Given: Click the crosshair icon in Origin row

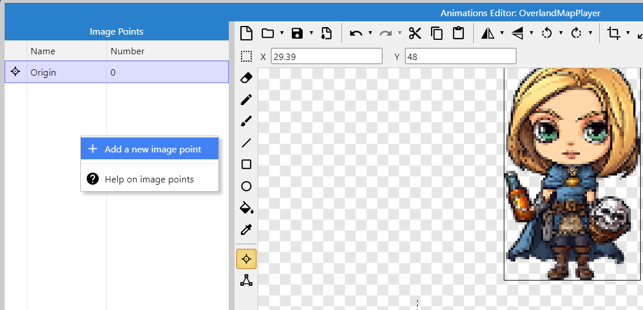Looking at the screenshot, I should coord(16,72).
